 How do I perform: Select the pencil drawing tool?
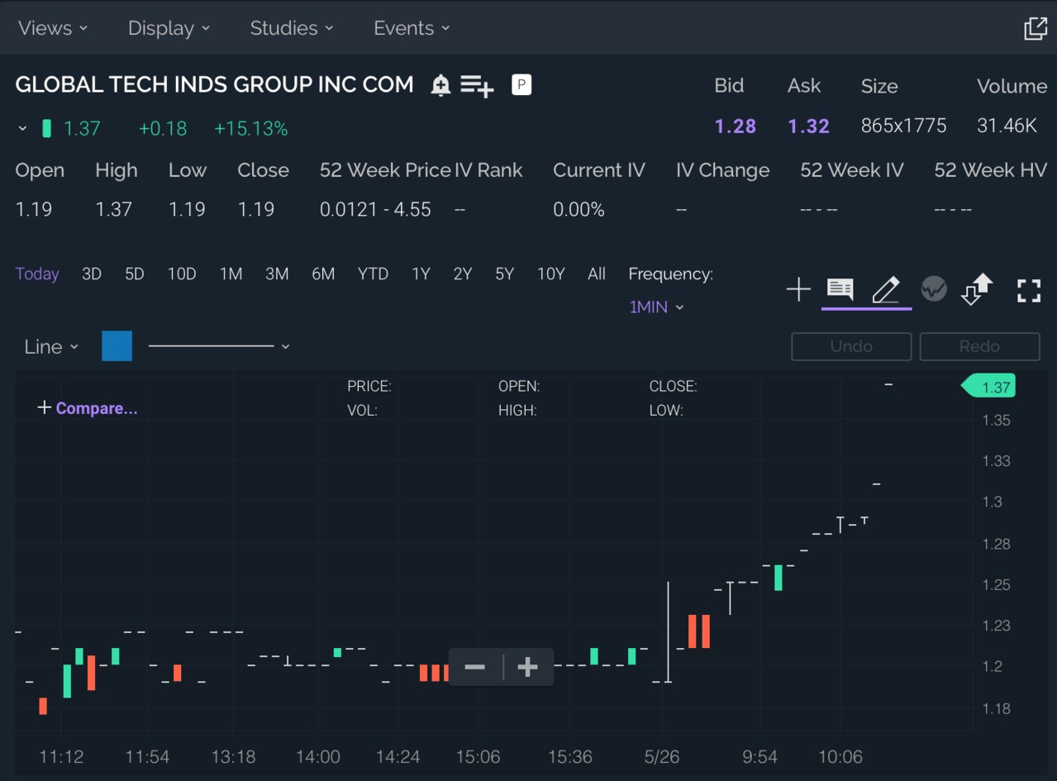(886, 290)
